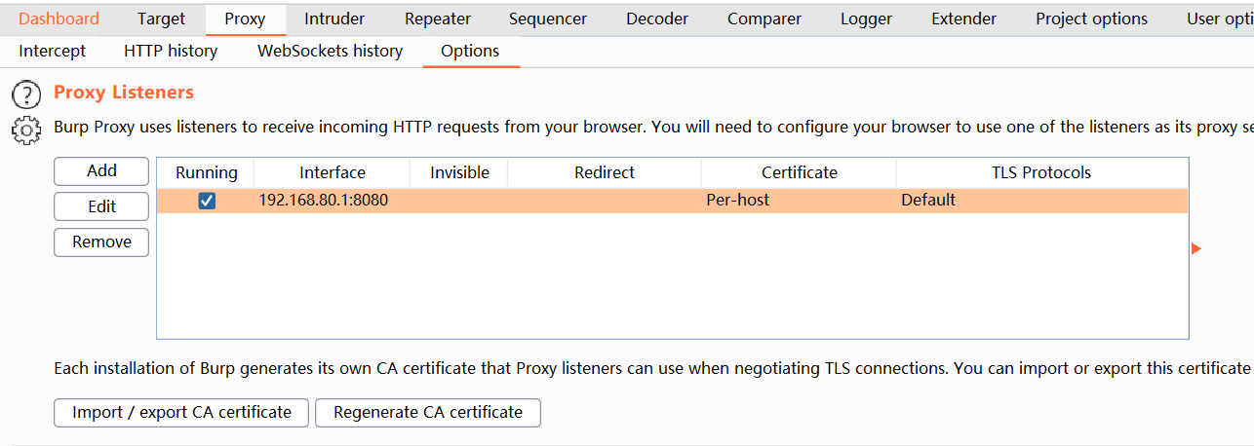
Task: Open the Project options tab
Action: pos(1091,19)
